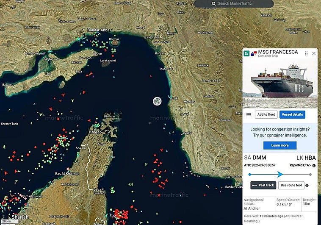Click the green vessel type icon

coord(246,53)
